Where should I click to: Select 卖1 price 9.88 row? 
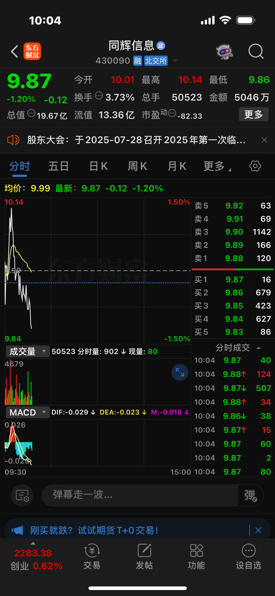click(233, 258)
